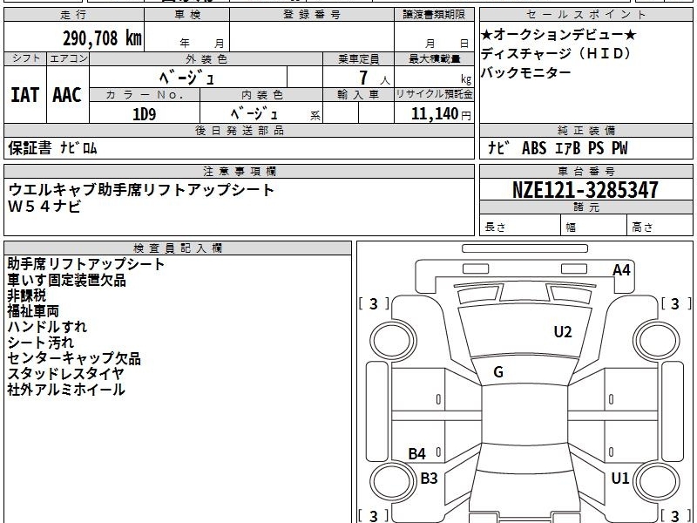The width and height of the screenshot is (697, 523).
Task: Click the AAC air conditioner value
Action: 67,95
